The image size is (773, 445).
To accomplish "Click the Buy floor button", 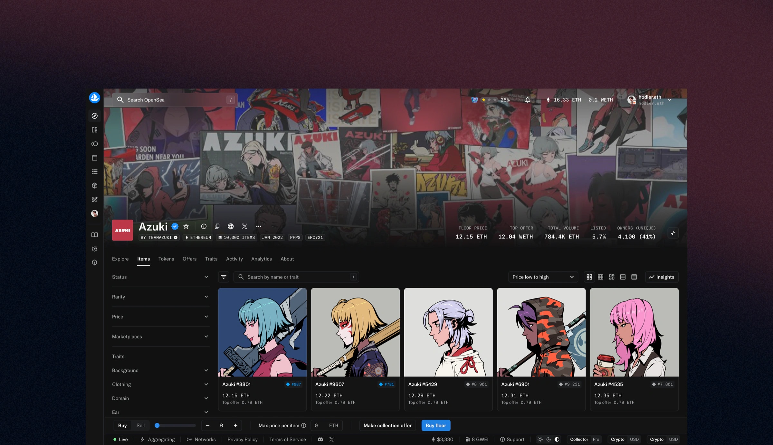I will click(x=436, y=425).
